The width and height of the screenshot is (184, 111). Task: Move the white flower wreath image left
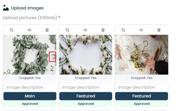pos(62,57)
